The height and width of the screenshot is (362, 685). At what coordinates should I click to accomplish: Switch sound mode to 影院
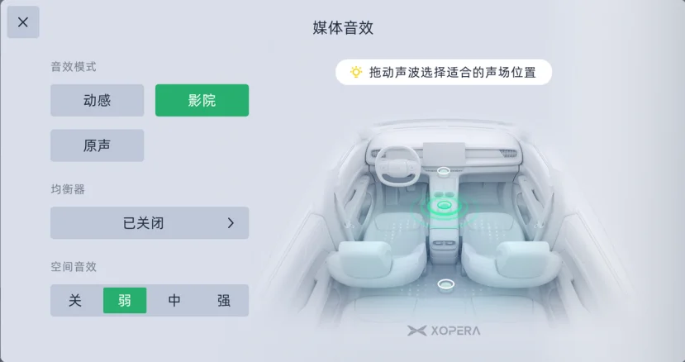pyautogui.click(x=202, y=101)
